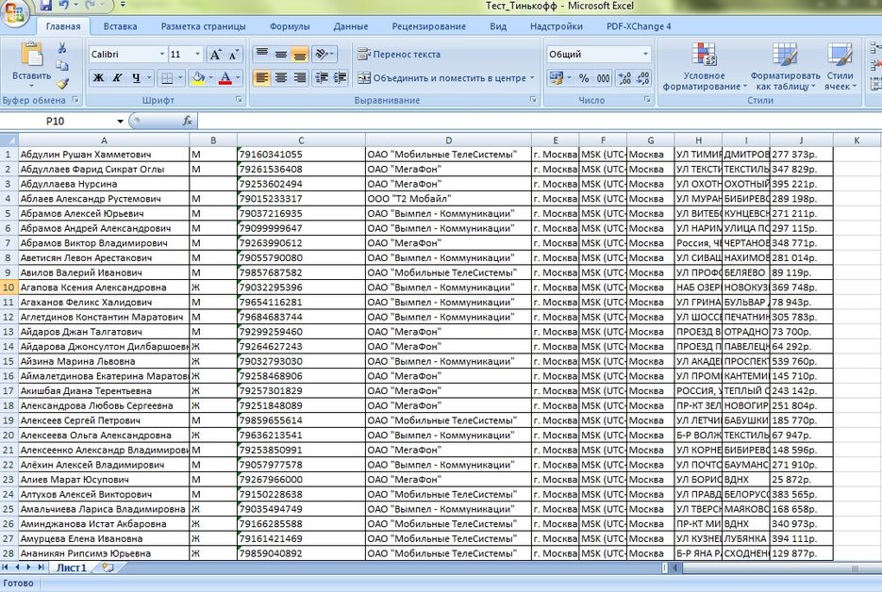882x592 pixels.
Task: Open the Данные tab
Action: [350, 25]
